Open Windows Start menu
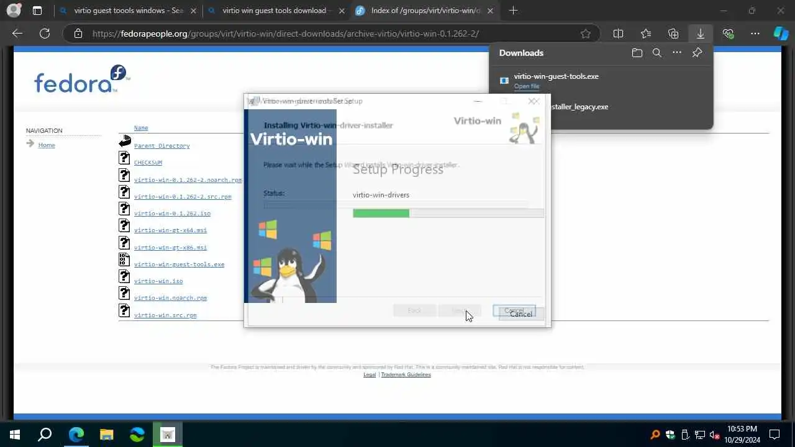The image size is (795, 447). 14,435
